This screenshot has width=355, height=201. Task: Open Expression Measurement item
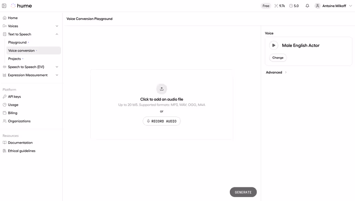pos(28,75)
